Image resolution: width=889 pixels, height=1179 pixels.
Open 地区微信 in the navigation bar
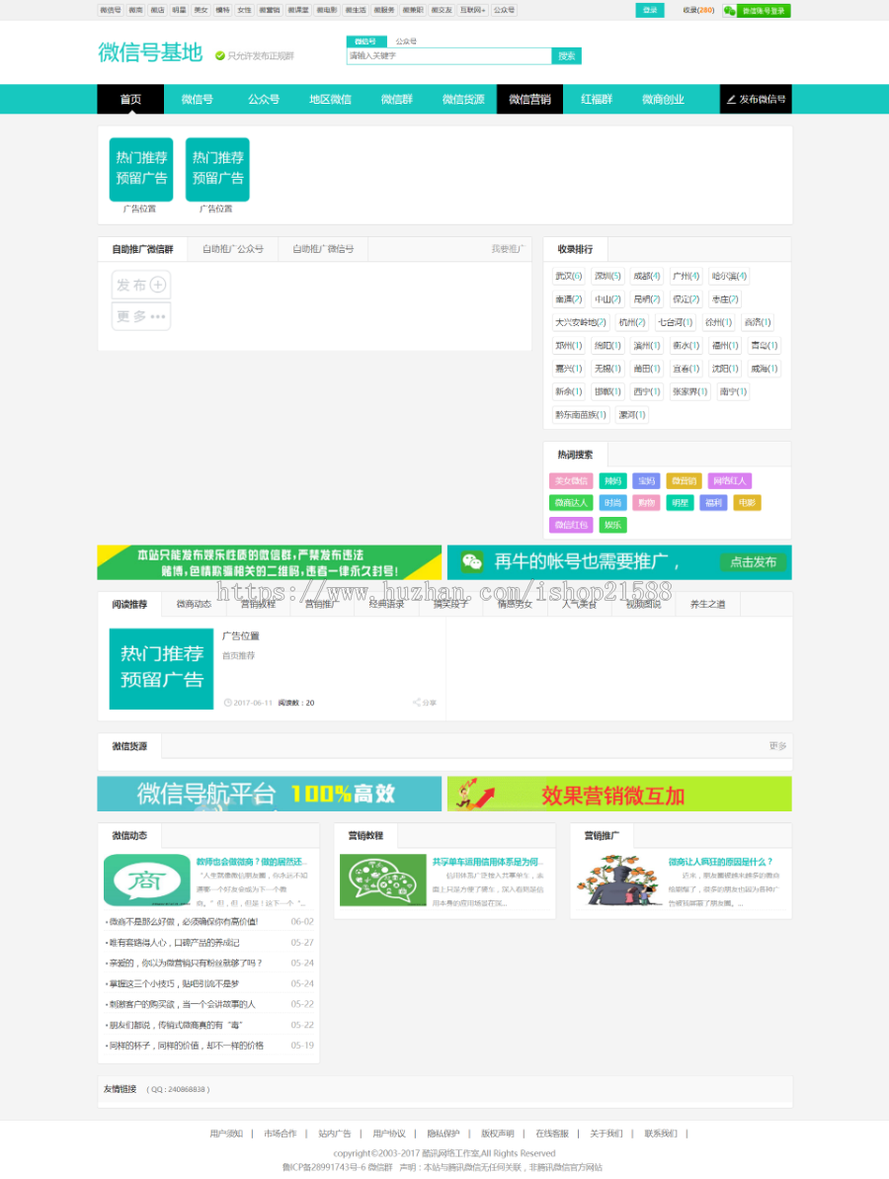pyautogui.click(x=330, y=99)
